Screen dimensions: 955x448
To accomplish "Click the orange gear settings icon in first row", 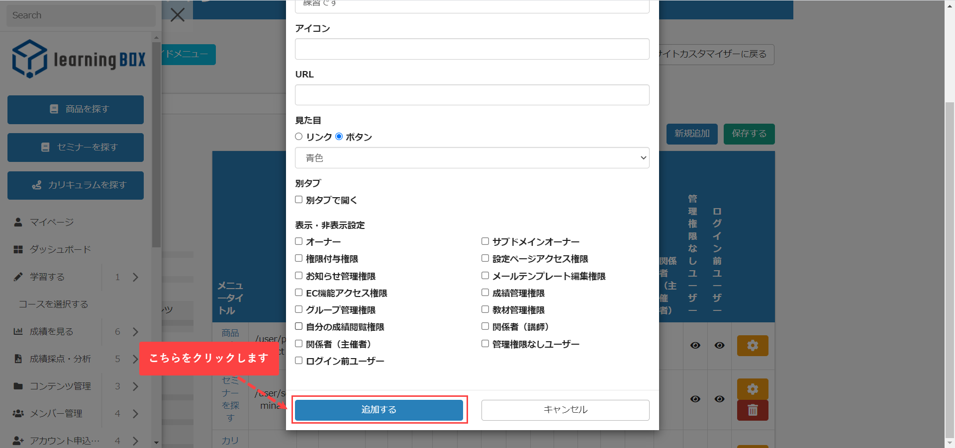I will pos(752,345).
